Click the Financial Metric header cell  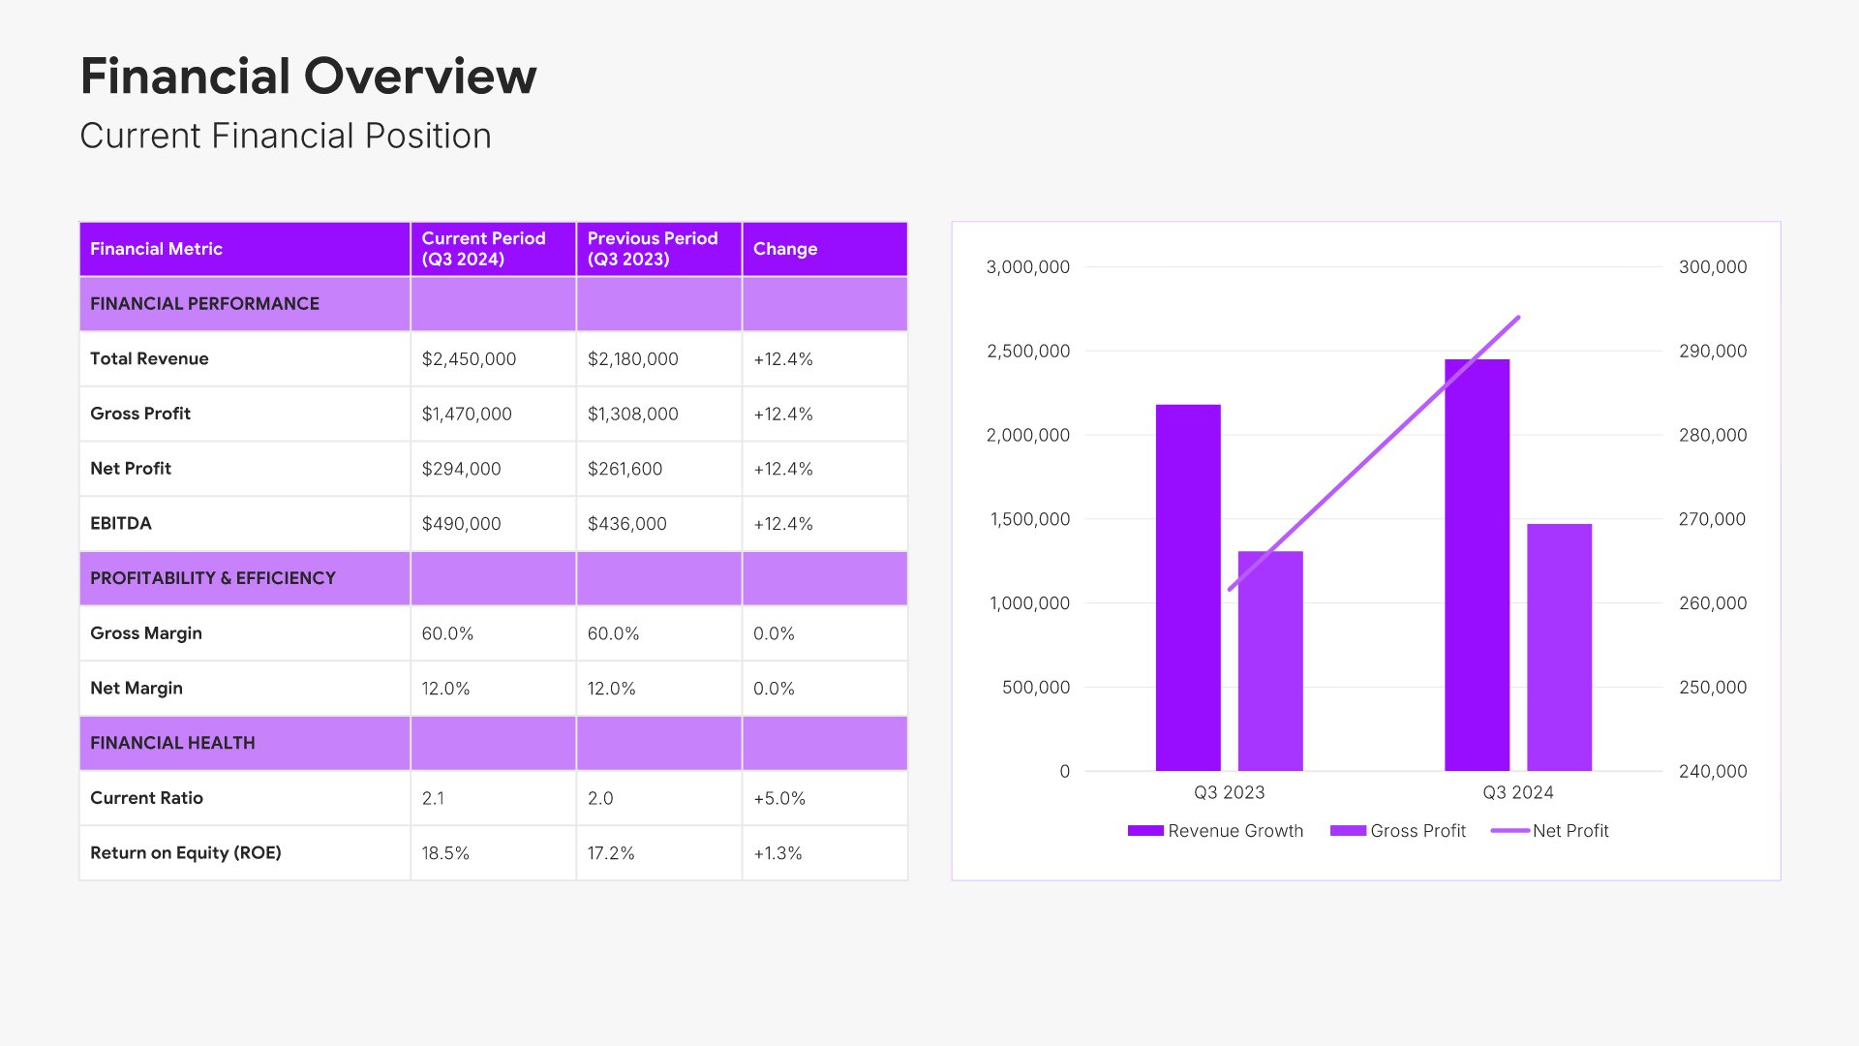pos(156,249)
